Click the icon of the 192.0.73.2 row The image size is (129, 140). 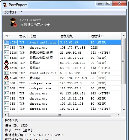(x=7, y=109)
